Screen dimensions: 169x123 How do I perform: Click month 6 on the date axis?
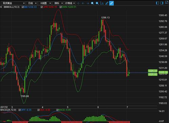point(98,107)
